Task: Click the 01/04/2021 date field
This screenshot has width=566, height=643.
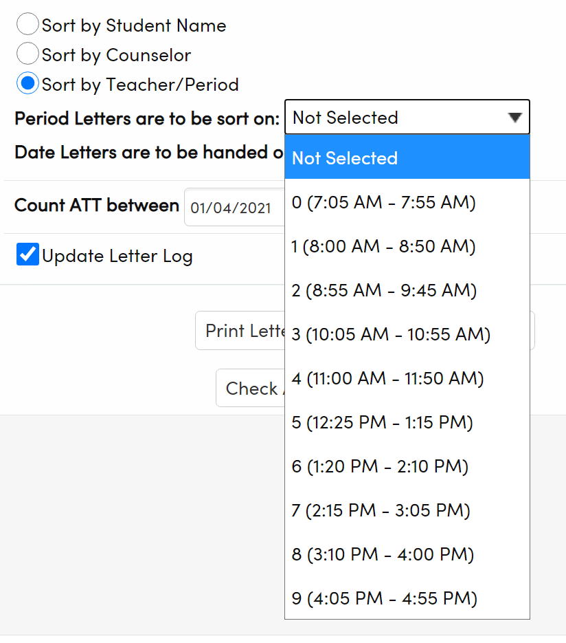Action: click(229, 208)
